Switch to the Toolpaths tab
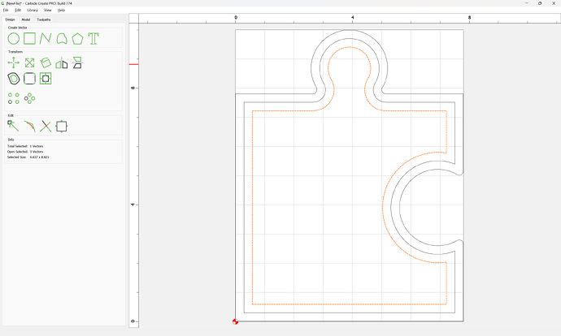This screenshot has height=336, width=561. coord(44,19)
